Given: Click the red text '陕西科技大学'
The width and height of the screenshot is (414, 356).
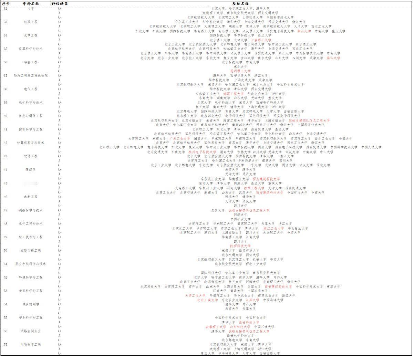Looking at the screenshot, I should tap(240, 246).
